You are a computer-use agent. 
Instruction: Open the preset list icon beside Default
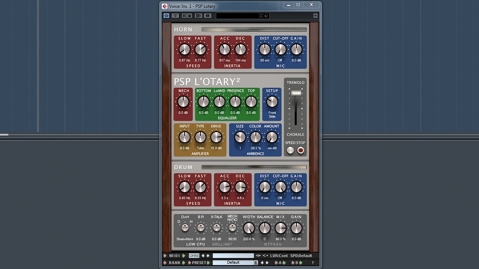(x=256, y=263)
